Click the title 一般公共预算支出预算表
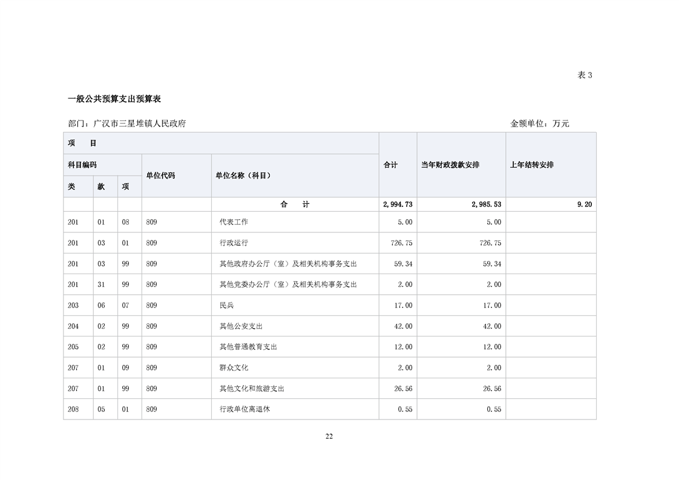 (x=114, y=99)
